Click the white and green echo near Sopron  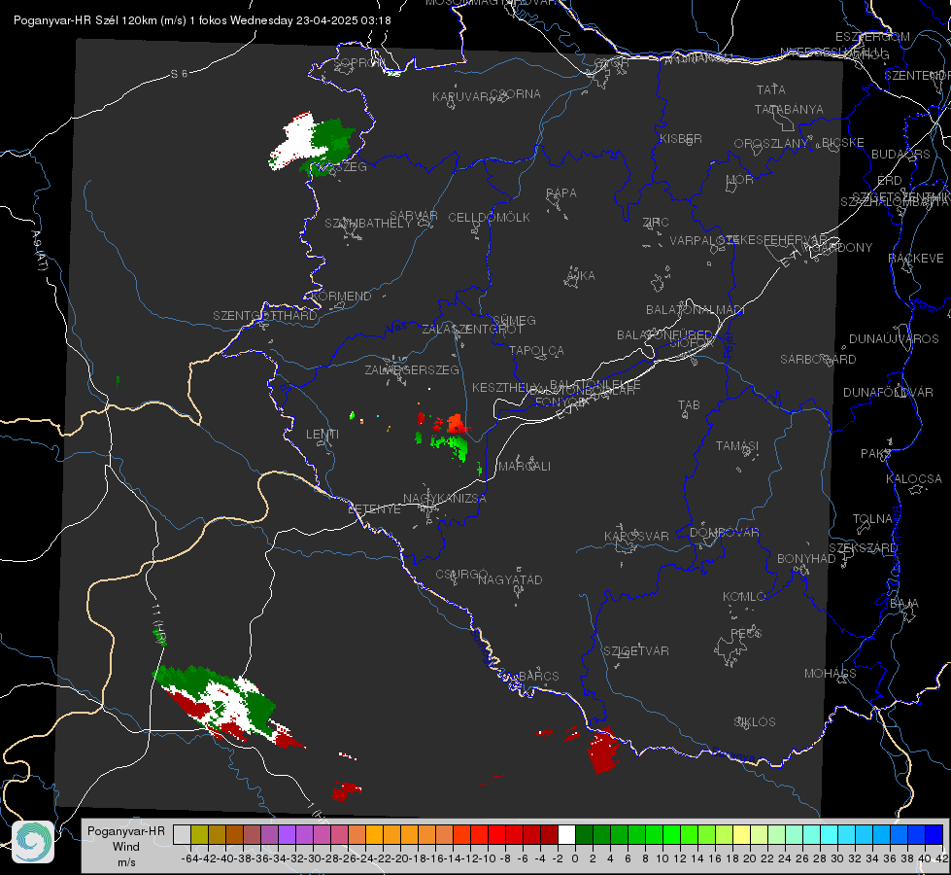pos(313,143)
